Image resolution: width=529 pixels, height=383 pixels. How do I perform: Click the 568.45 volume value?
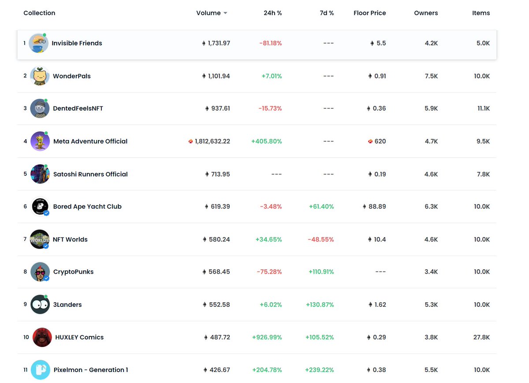(219, 271)
